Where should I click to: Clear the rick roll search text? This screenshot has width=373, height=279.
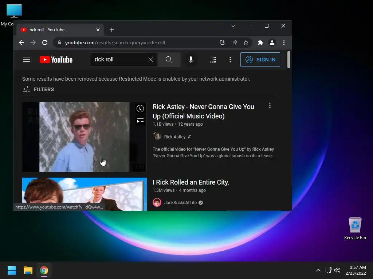[x=151, y=60]
